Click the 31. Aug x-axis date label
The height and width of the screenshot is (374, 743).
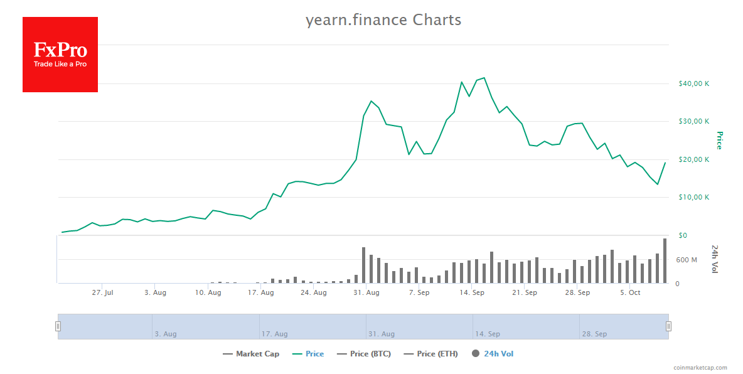click(366, 292)
